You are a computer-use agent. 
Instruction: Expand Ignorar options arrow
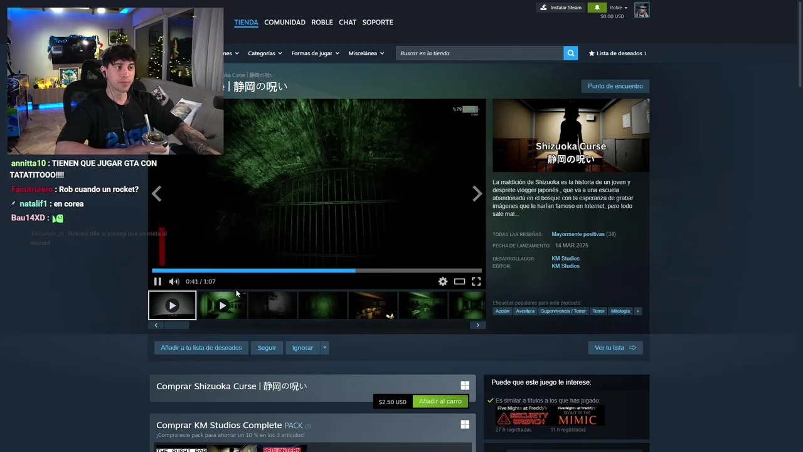pos(324,348)
